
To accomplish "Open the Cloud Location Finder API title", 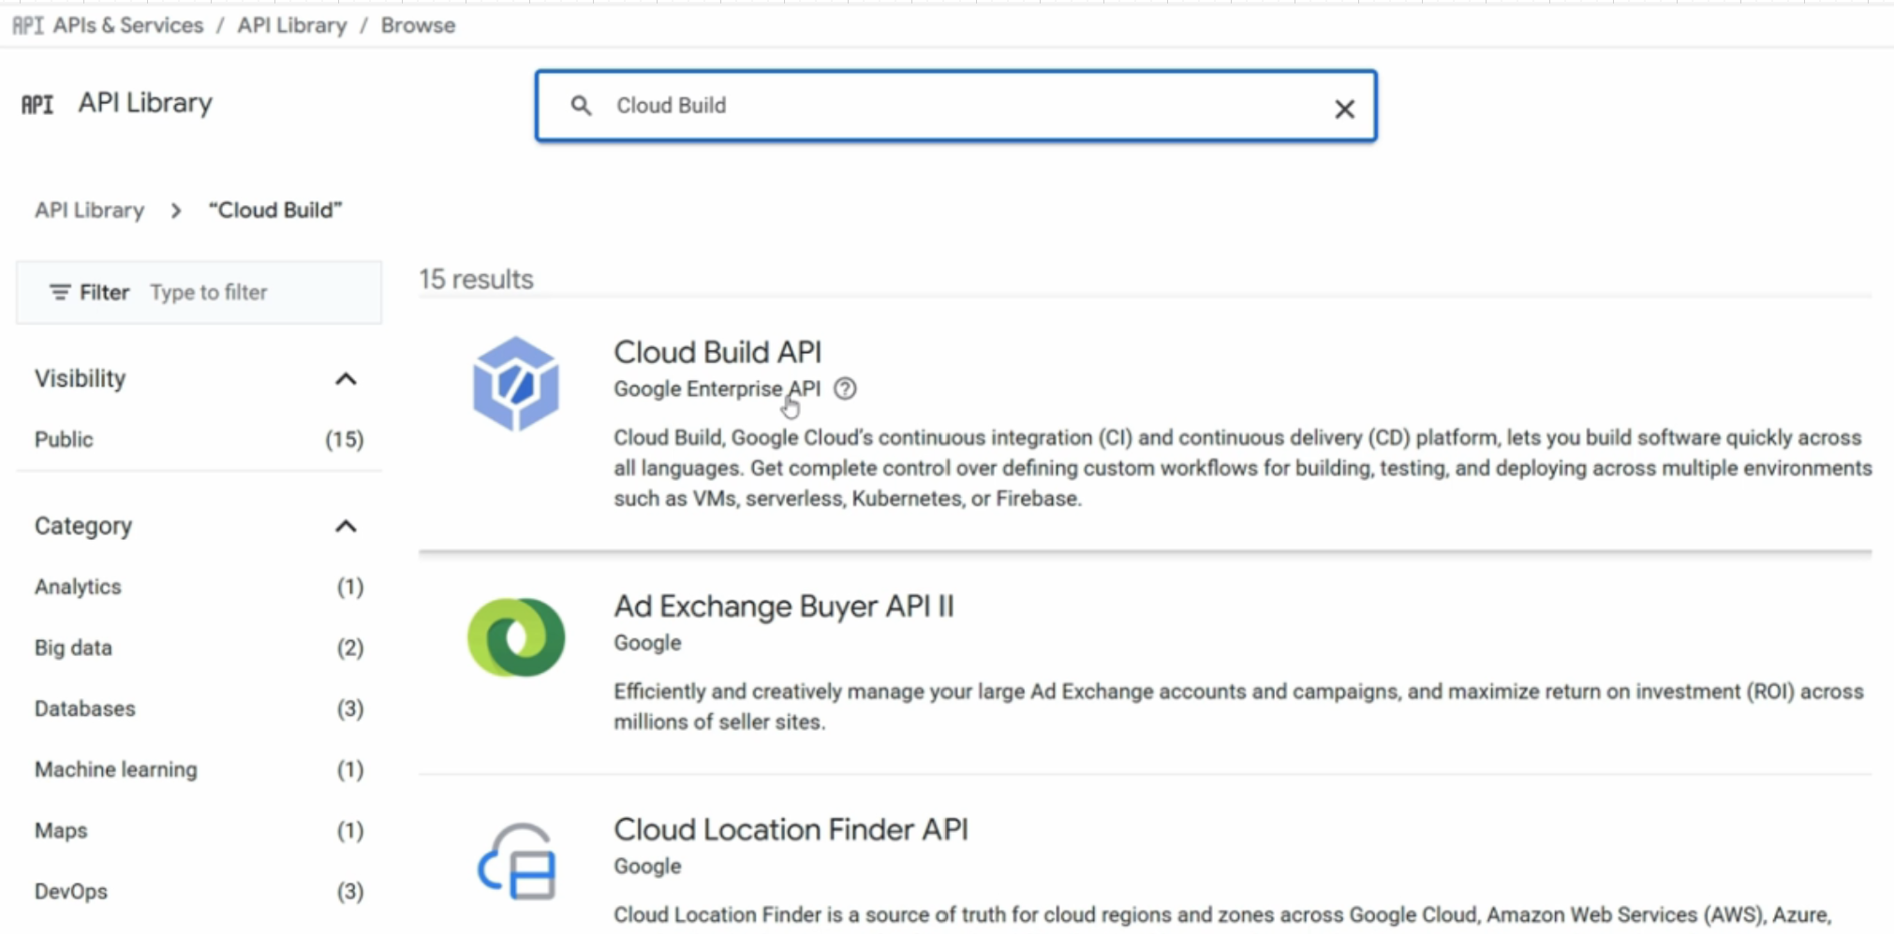I will pos(792,829).
